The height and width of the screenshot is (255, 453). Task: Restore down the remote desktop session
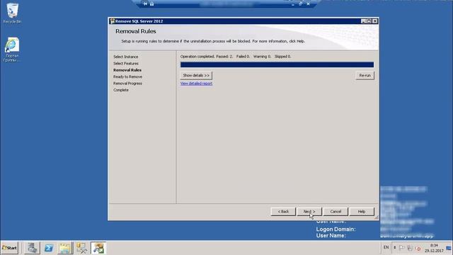point(300,4)
